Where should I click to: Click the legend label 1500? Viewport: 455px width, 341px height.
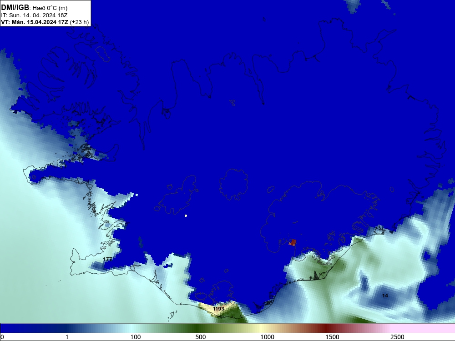[332, 337]
